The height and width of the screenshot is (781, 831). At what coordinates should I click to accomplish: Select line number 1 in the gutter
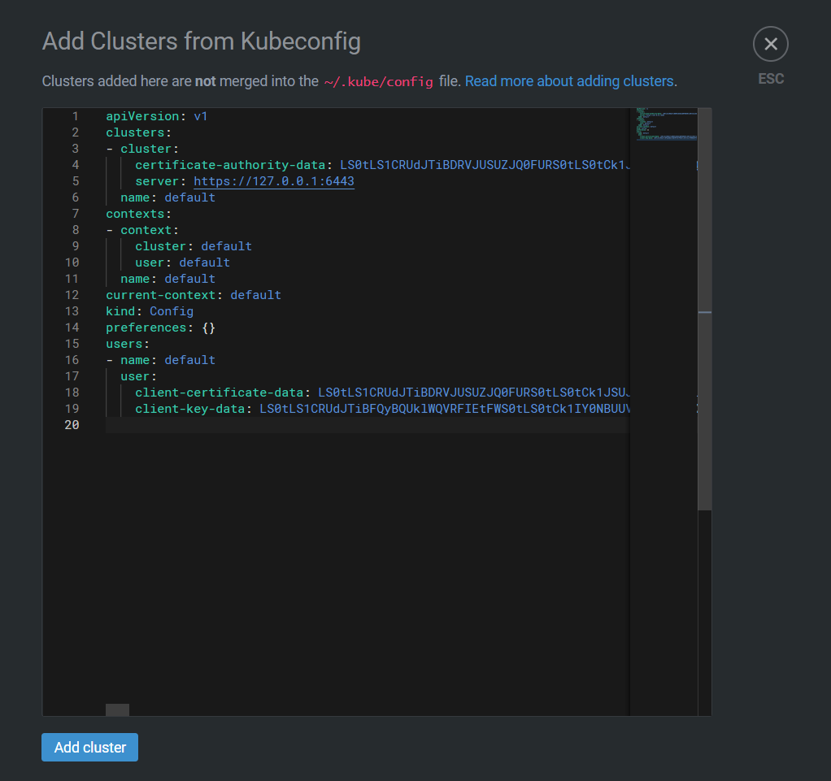coord(75,116)
